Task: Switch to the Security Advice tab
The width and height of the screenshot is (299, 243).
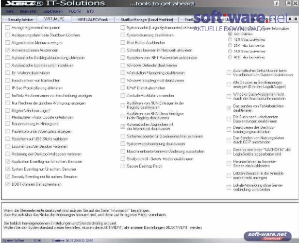Action: (20, 19)
